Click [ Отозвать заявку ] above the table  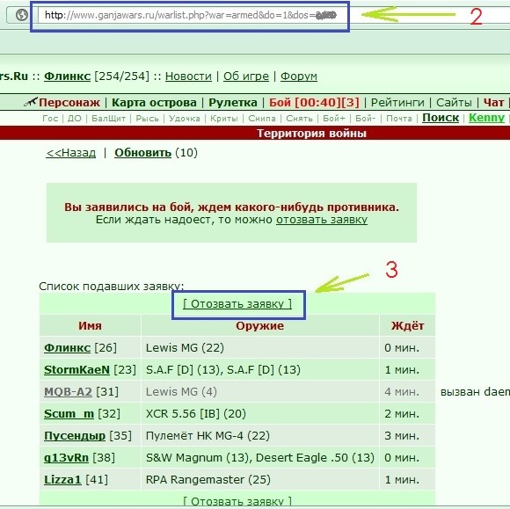[237, 304]
